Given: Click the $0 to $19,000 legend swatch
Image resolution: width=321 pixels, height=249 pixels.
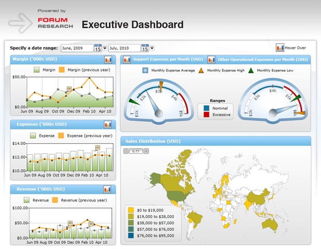Looking at the screenshot, I should pyautogui.click(x=131, y=210).
